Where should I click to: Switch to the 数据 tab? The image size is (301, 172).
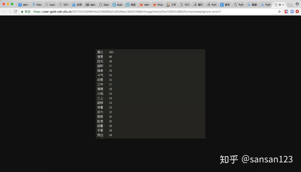point(252,5)
